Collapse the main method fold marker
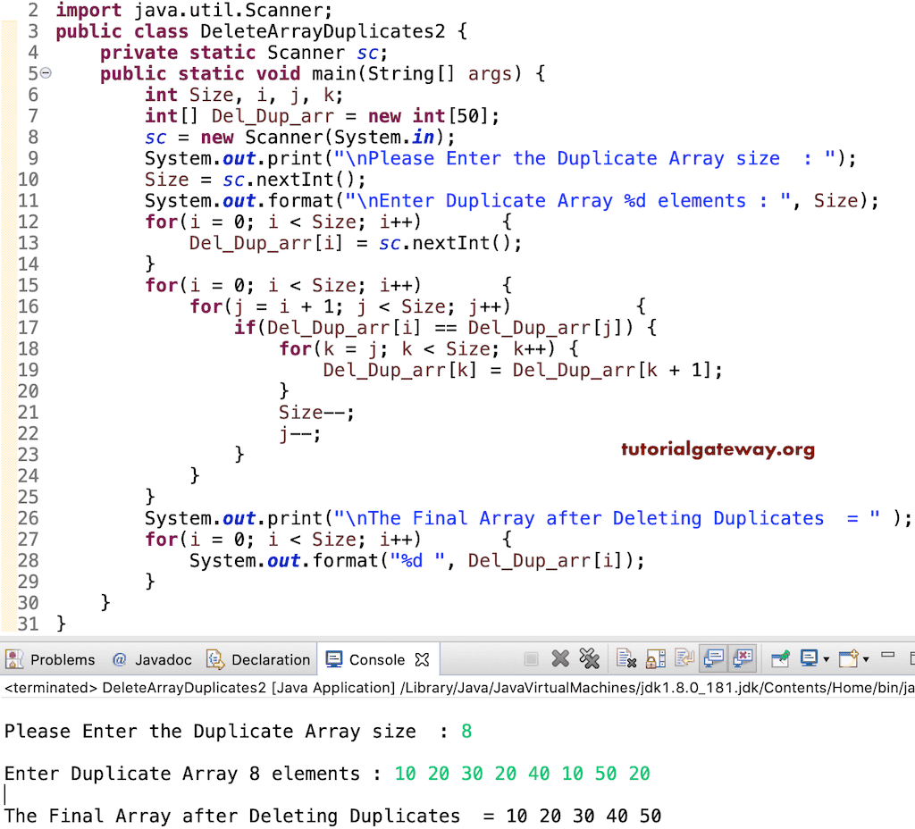 coord(44,73)
